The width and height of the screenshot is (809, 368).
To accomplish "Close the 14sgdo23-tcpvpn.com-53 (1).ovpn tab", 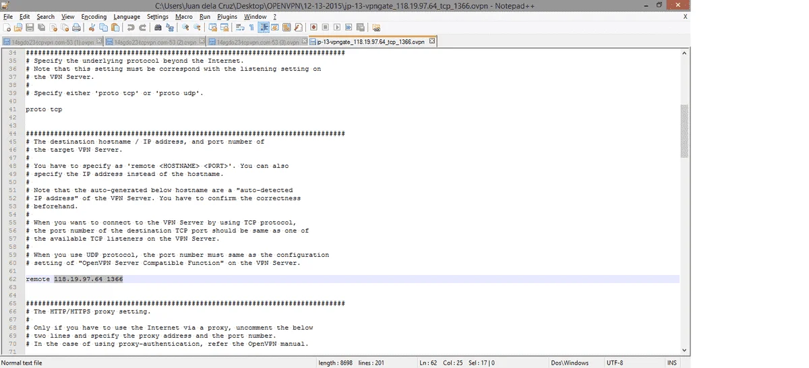I will (99, 41).
